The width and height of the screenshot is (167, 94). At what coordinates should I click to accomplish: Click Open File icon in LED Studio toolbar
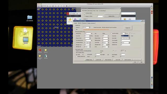70,20
